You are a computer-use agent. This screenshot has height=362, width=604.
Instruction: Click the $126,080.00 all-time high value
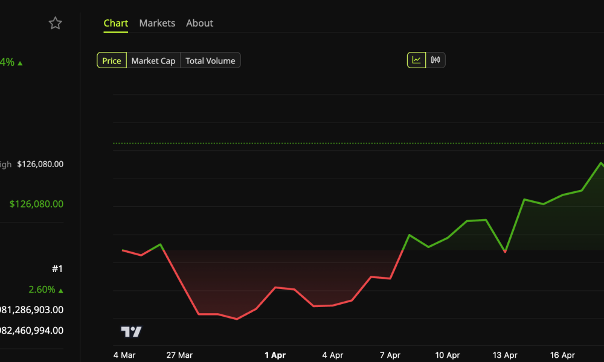[x=39, y=164]
